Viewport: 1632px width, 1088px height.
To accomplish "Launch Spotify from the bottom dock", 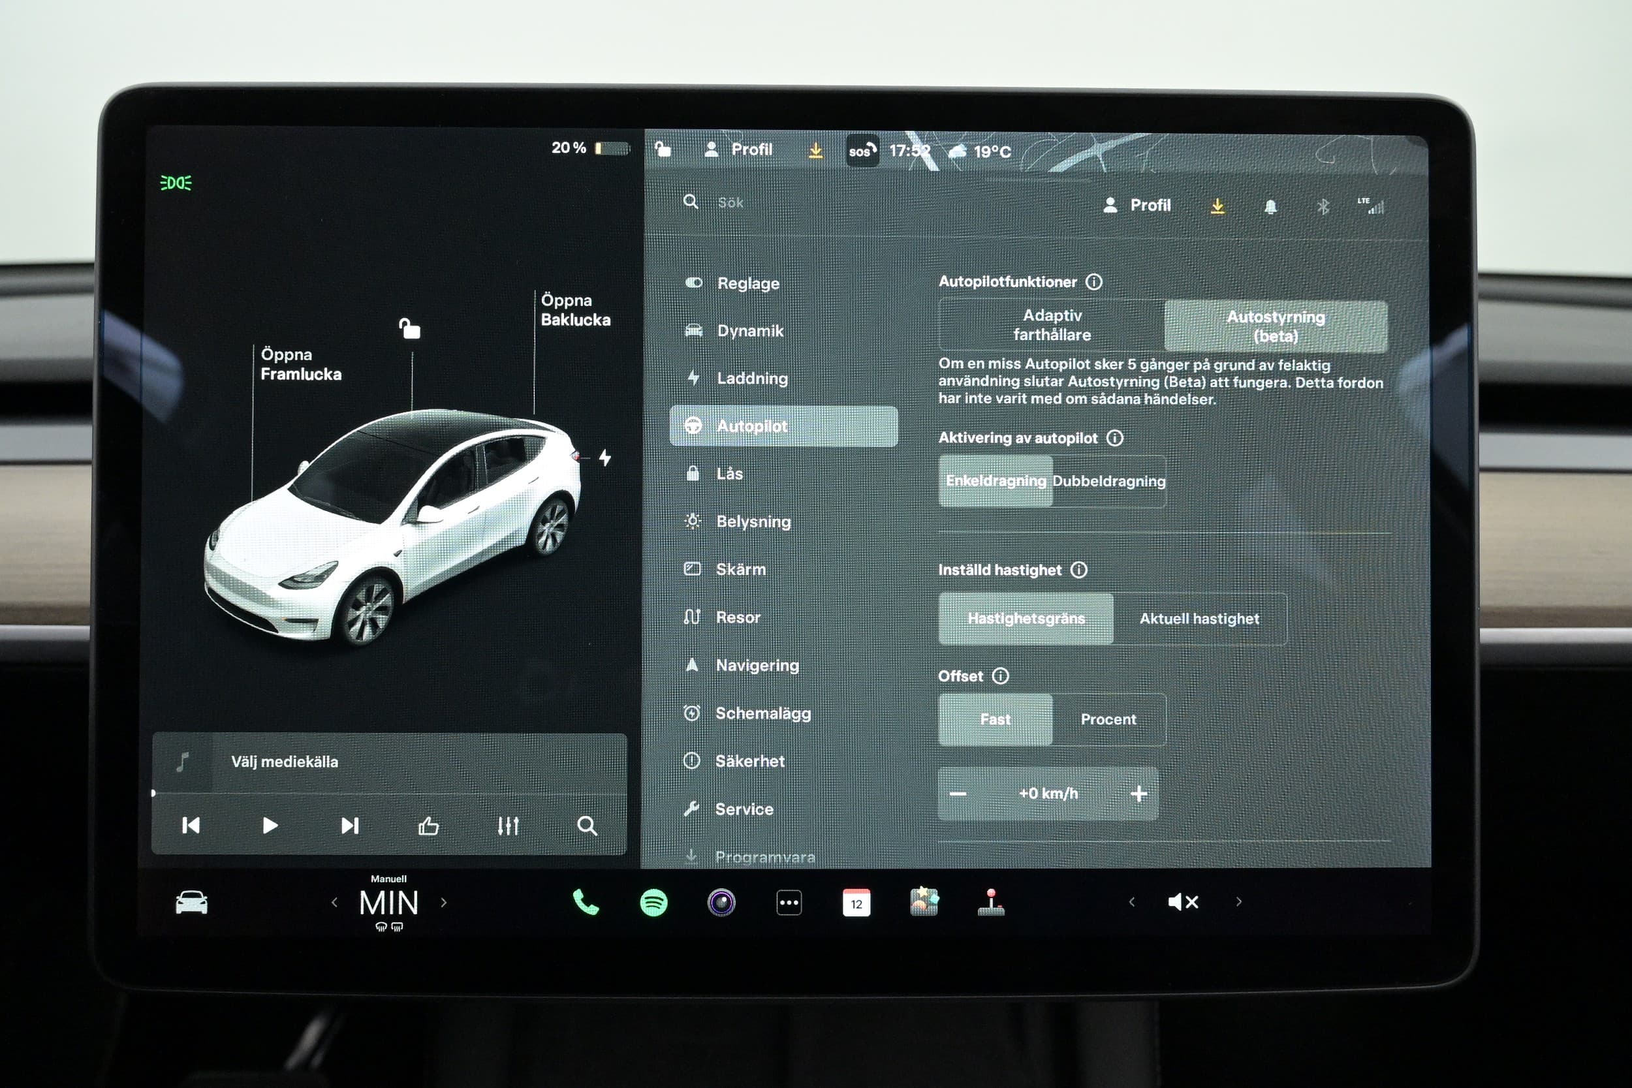I will click(653, 903).
